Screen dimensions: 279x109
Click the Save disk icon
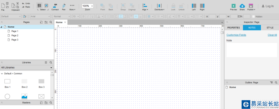[7, 3]
